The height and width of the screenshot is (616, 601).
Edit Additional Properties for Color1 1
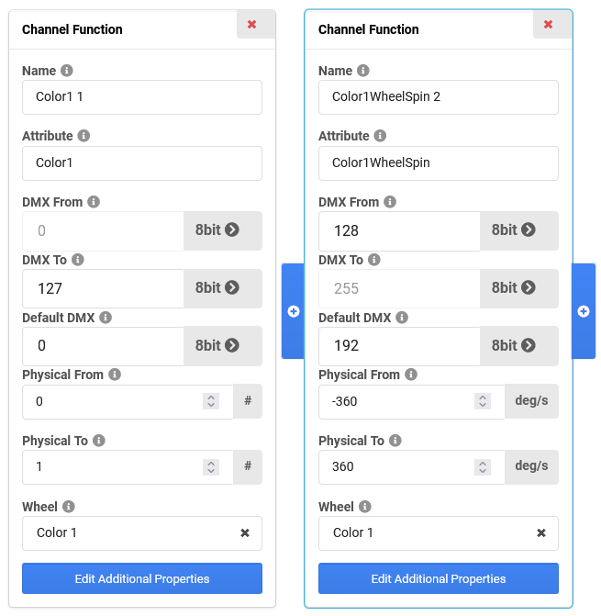click(142, 579)
